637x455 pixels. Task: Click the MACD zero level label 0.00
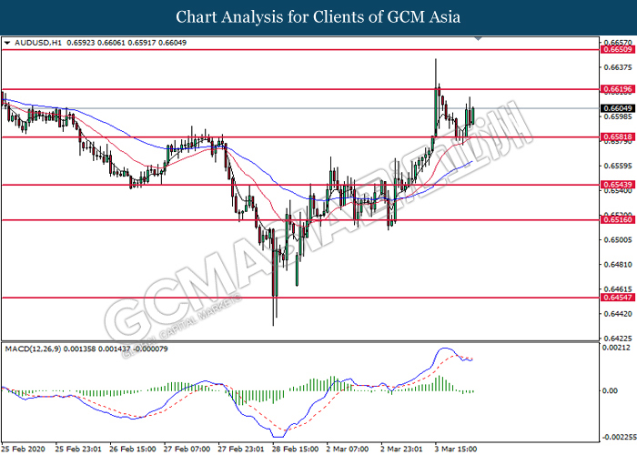pyautogui.click(x=611, y=390)
